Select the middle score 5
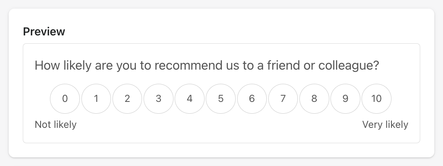Screen dimensions: 443x166 (x=221, y=98)
